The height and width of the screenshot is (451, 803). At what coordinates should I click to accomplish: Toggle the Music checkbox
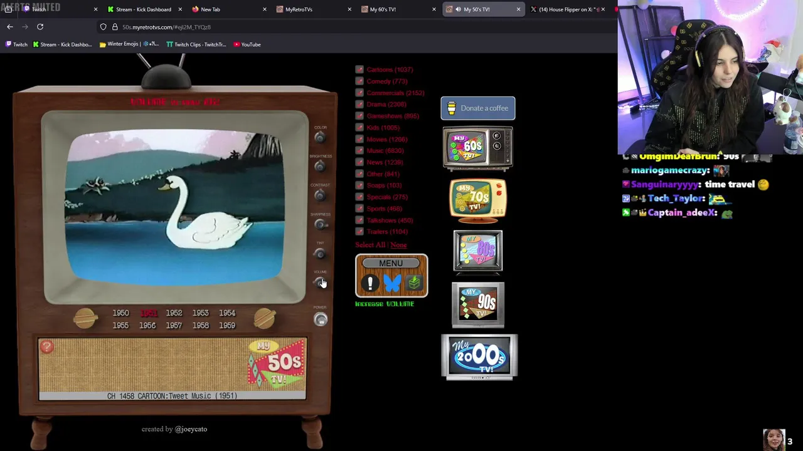(x=359, y=151)
